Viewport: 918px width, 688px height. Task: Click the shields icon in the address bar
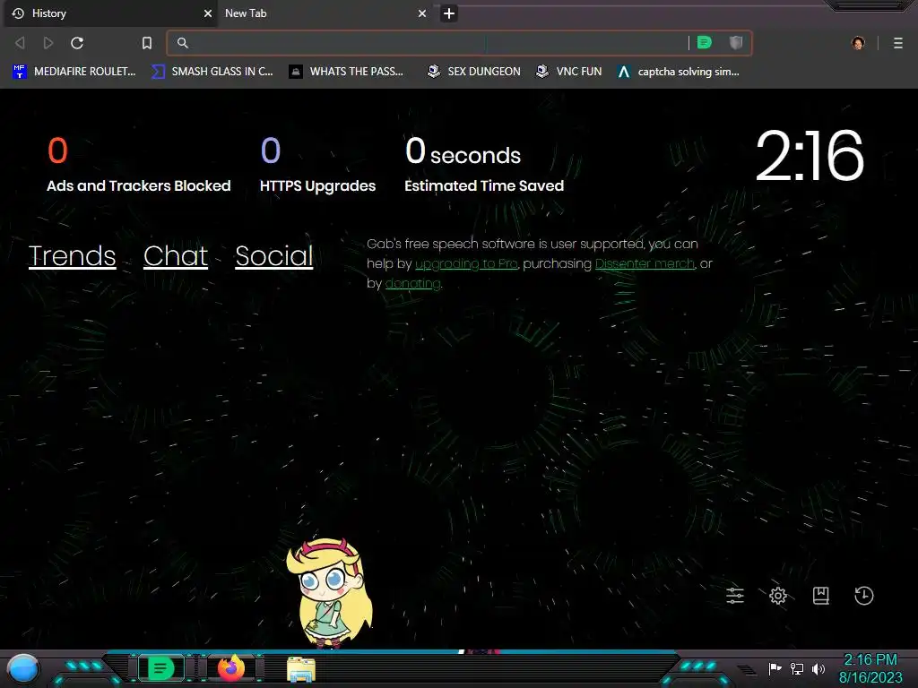736,42
